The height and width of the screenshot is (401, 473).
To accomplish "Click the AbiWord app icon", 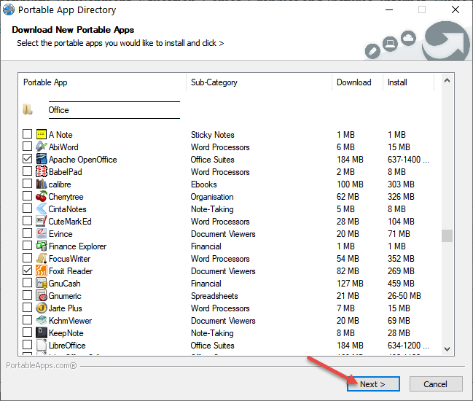I will (x=42, y=147).
